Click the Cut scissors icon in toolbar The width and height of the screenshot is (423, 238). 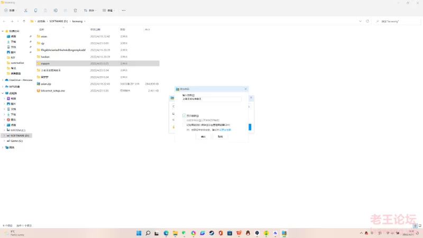click(26, 10)
